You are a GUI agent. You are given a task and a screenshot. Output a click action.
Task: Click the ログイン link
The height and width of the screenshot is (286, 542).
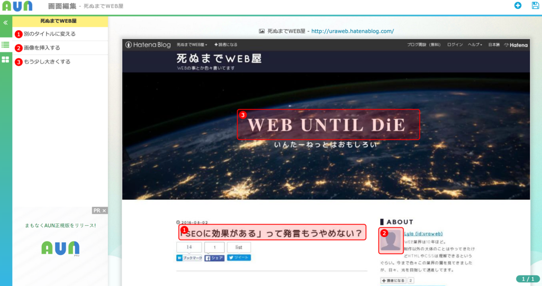(x=455, y=45)
